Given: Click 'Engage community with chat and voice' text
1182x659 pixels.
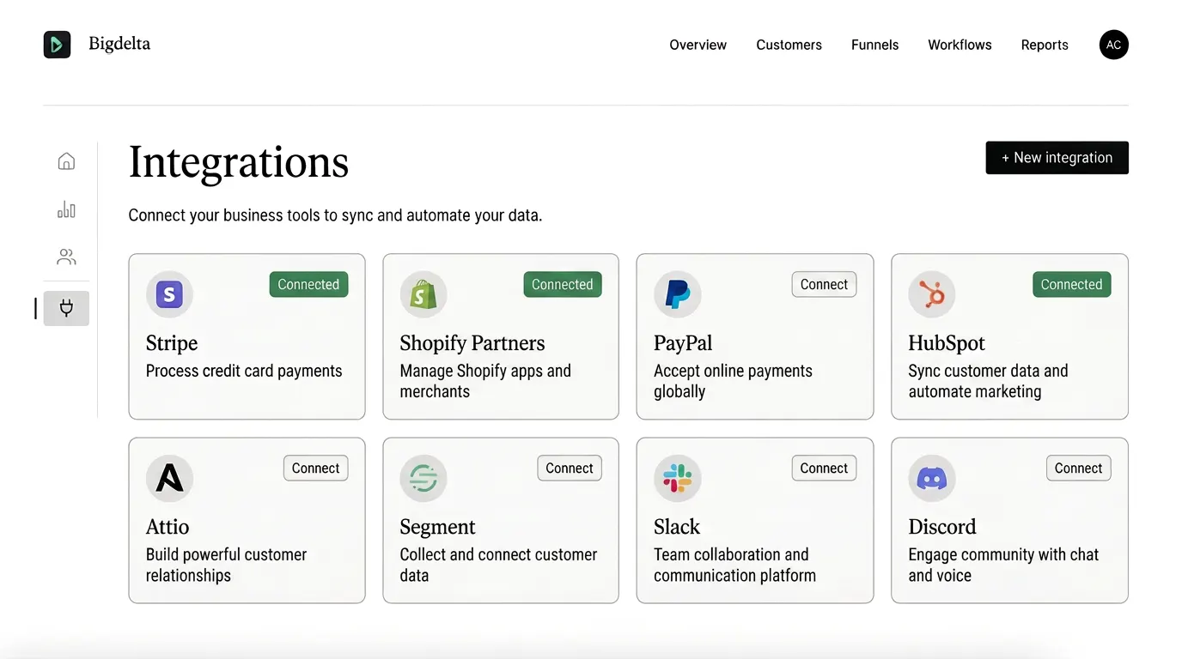Looking at the screenshot, I should click(1003, 565).
